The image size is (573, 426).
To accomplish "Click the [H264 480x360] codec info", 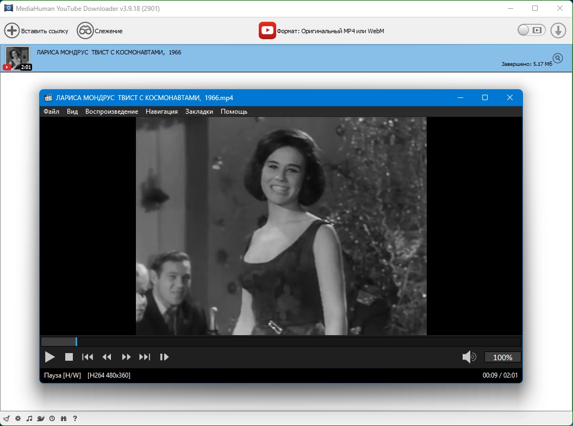I will tap(109, 375).
